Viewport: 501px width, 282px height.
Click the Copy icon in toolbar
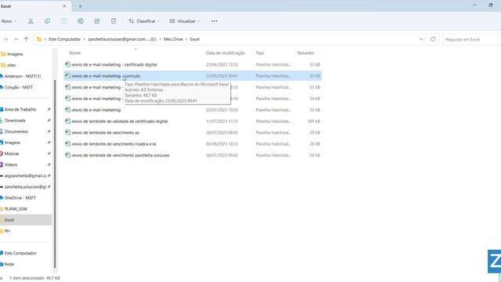point(47,21)
